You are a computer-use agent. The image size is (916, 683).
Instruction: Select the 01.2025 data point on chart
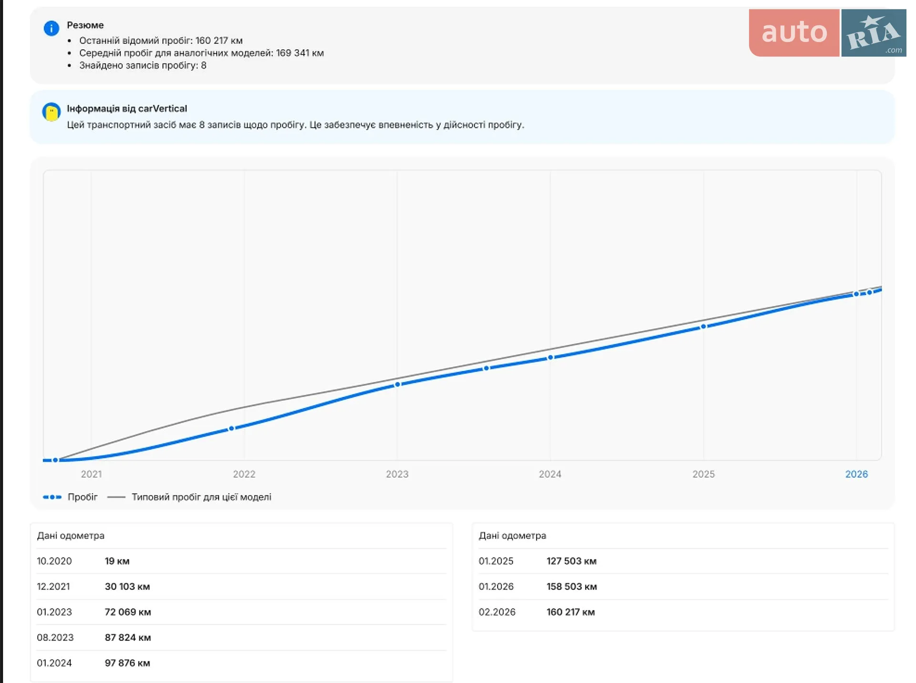coord(703,327)
